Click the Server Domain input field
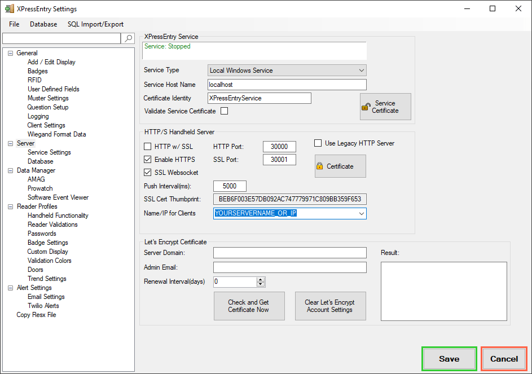 289,252
